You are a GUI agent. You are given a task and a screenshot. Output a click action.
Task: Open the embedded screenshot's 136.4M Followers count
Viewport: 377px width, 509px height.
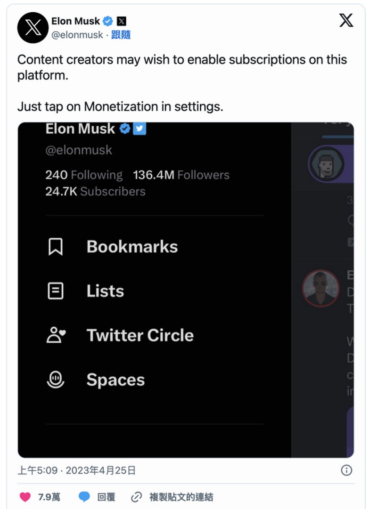[x=181, y=175]
